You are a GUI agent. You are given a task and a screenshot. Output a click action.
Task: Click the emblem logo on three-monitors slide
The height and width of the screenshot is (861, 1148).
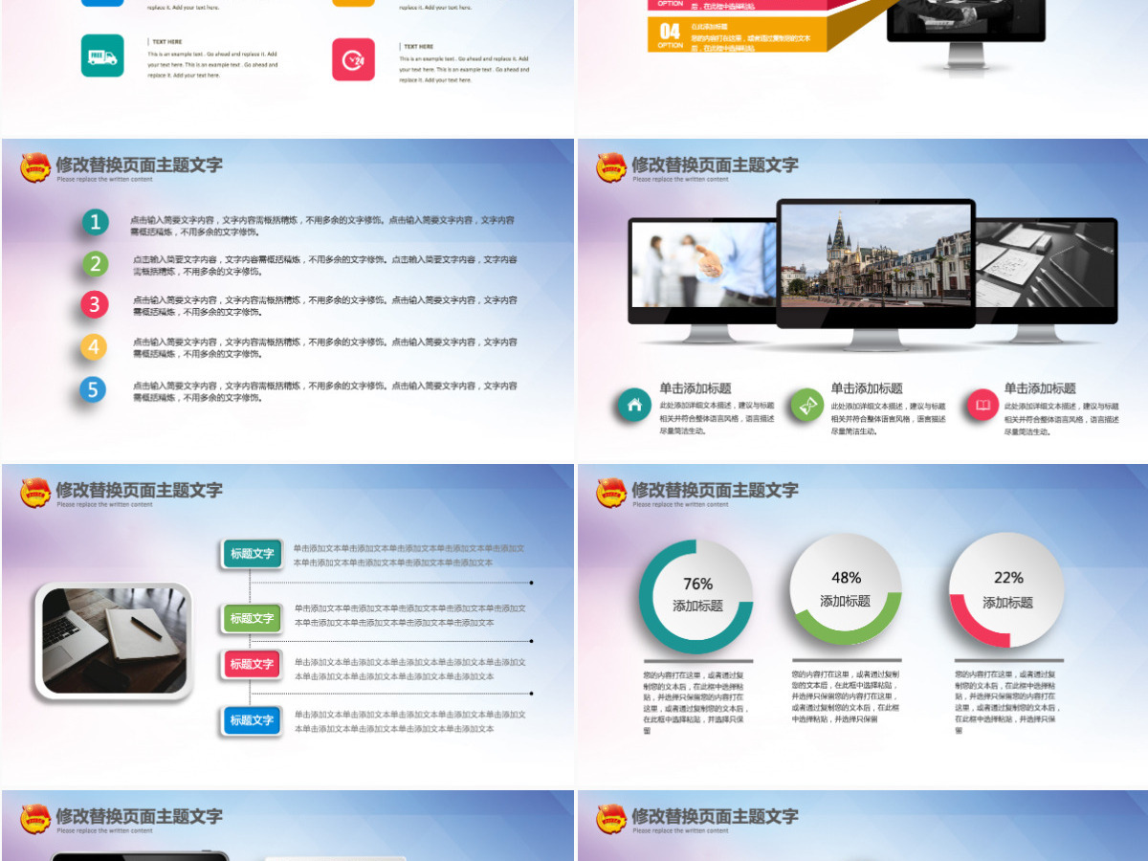[611, 167]
